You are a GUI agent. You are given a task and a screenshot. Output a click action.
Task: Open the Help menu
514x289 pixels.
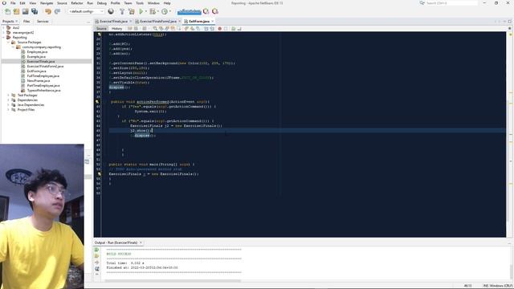click(x=167, y=3)
